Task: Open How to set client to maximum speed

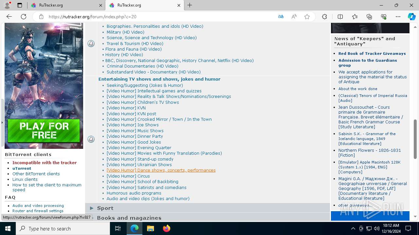Action: (47, 187)
